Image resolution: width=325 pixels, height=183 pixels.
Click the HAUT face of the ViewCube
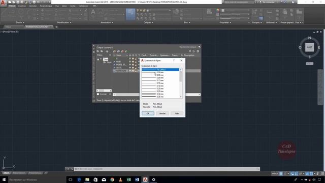(309, 47)
